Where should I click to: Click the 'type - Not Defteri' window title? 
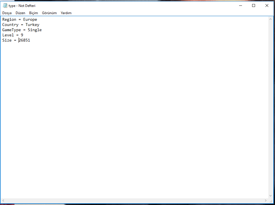(22, 6)
